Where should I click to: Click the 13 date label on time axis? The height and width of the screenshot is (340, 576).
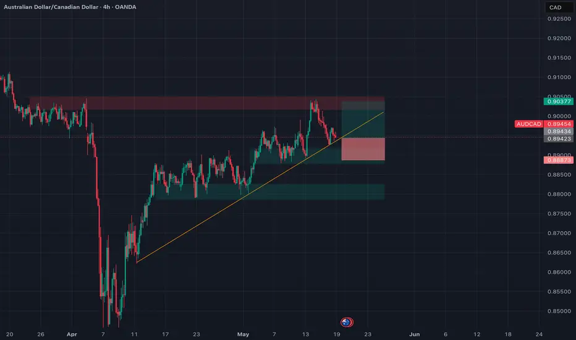pyautogui.click(x=306, y=334)
